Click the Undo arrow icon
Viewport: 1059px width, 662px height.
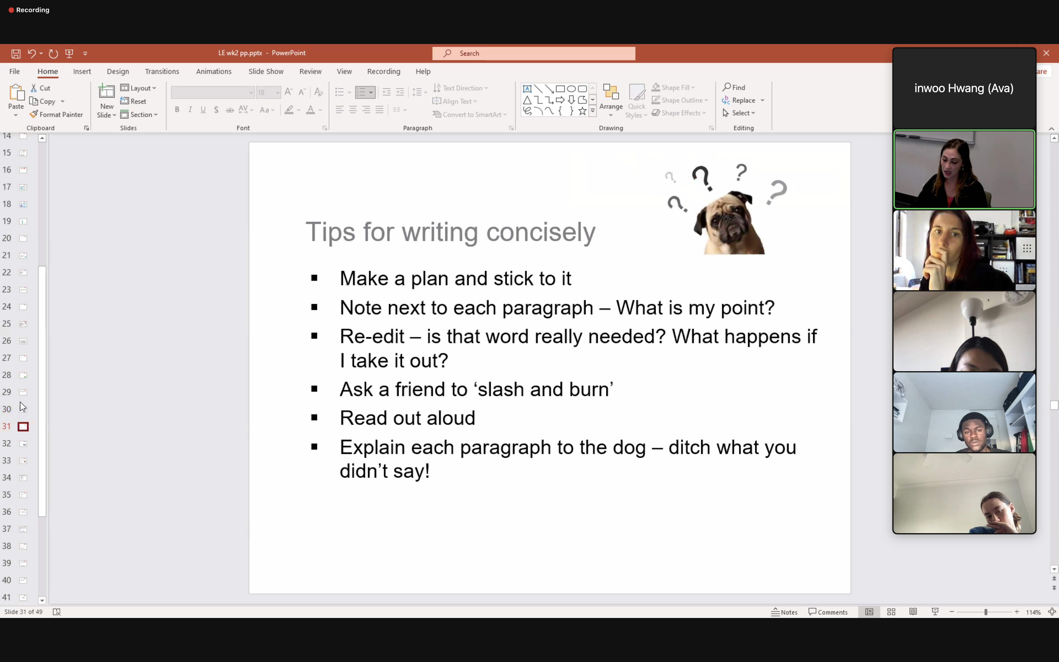coord(32,53)
